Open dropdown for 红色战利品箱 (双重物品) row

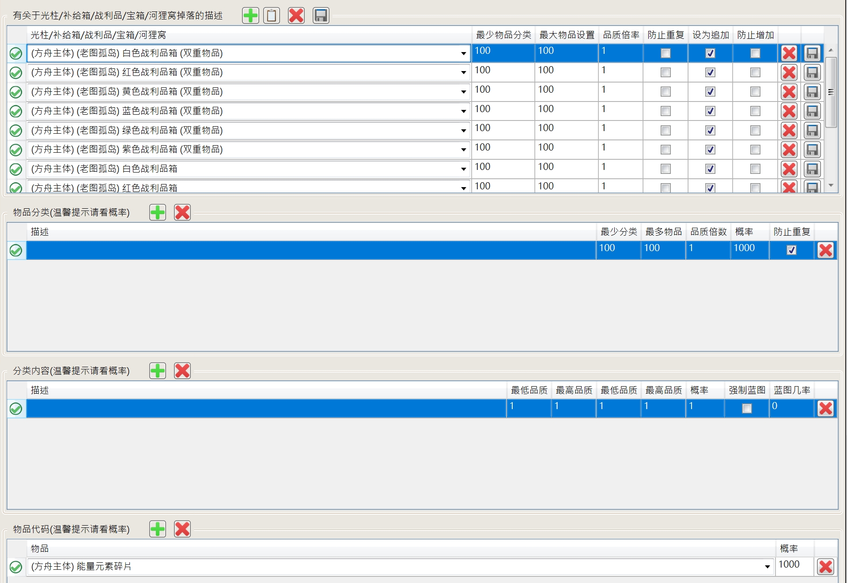[463, 72]
